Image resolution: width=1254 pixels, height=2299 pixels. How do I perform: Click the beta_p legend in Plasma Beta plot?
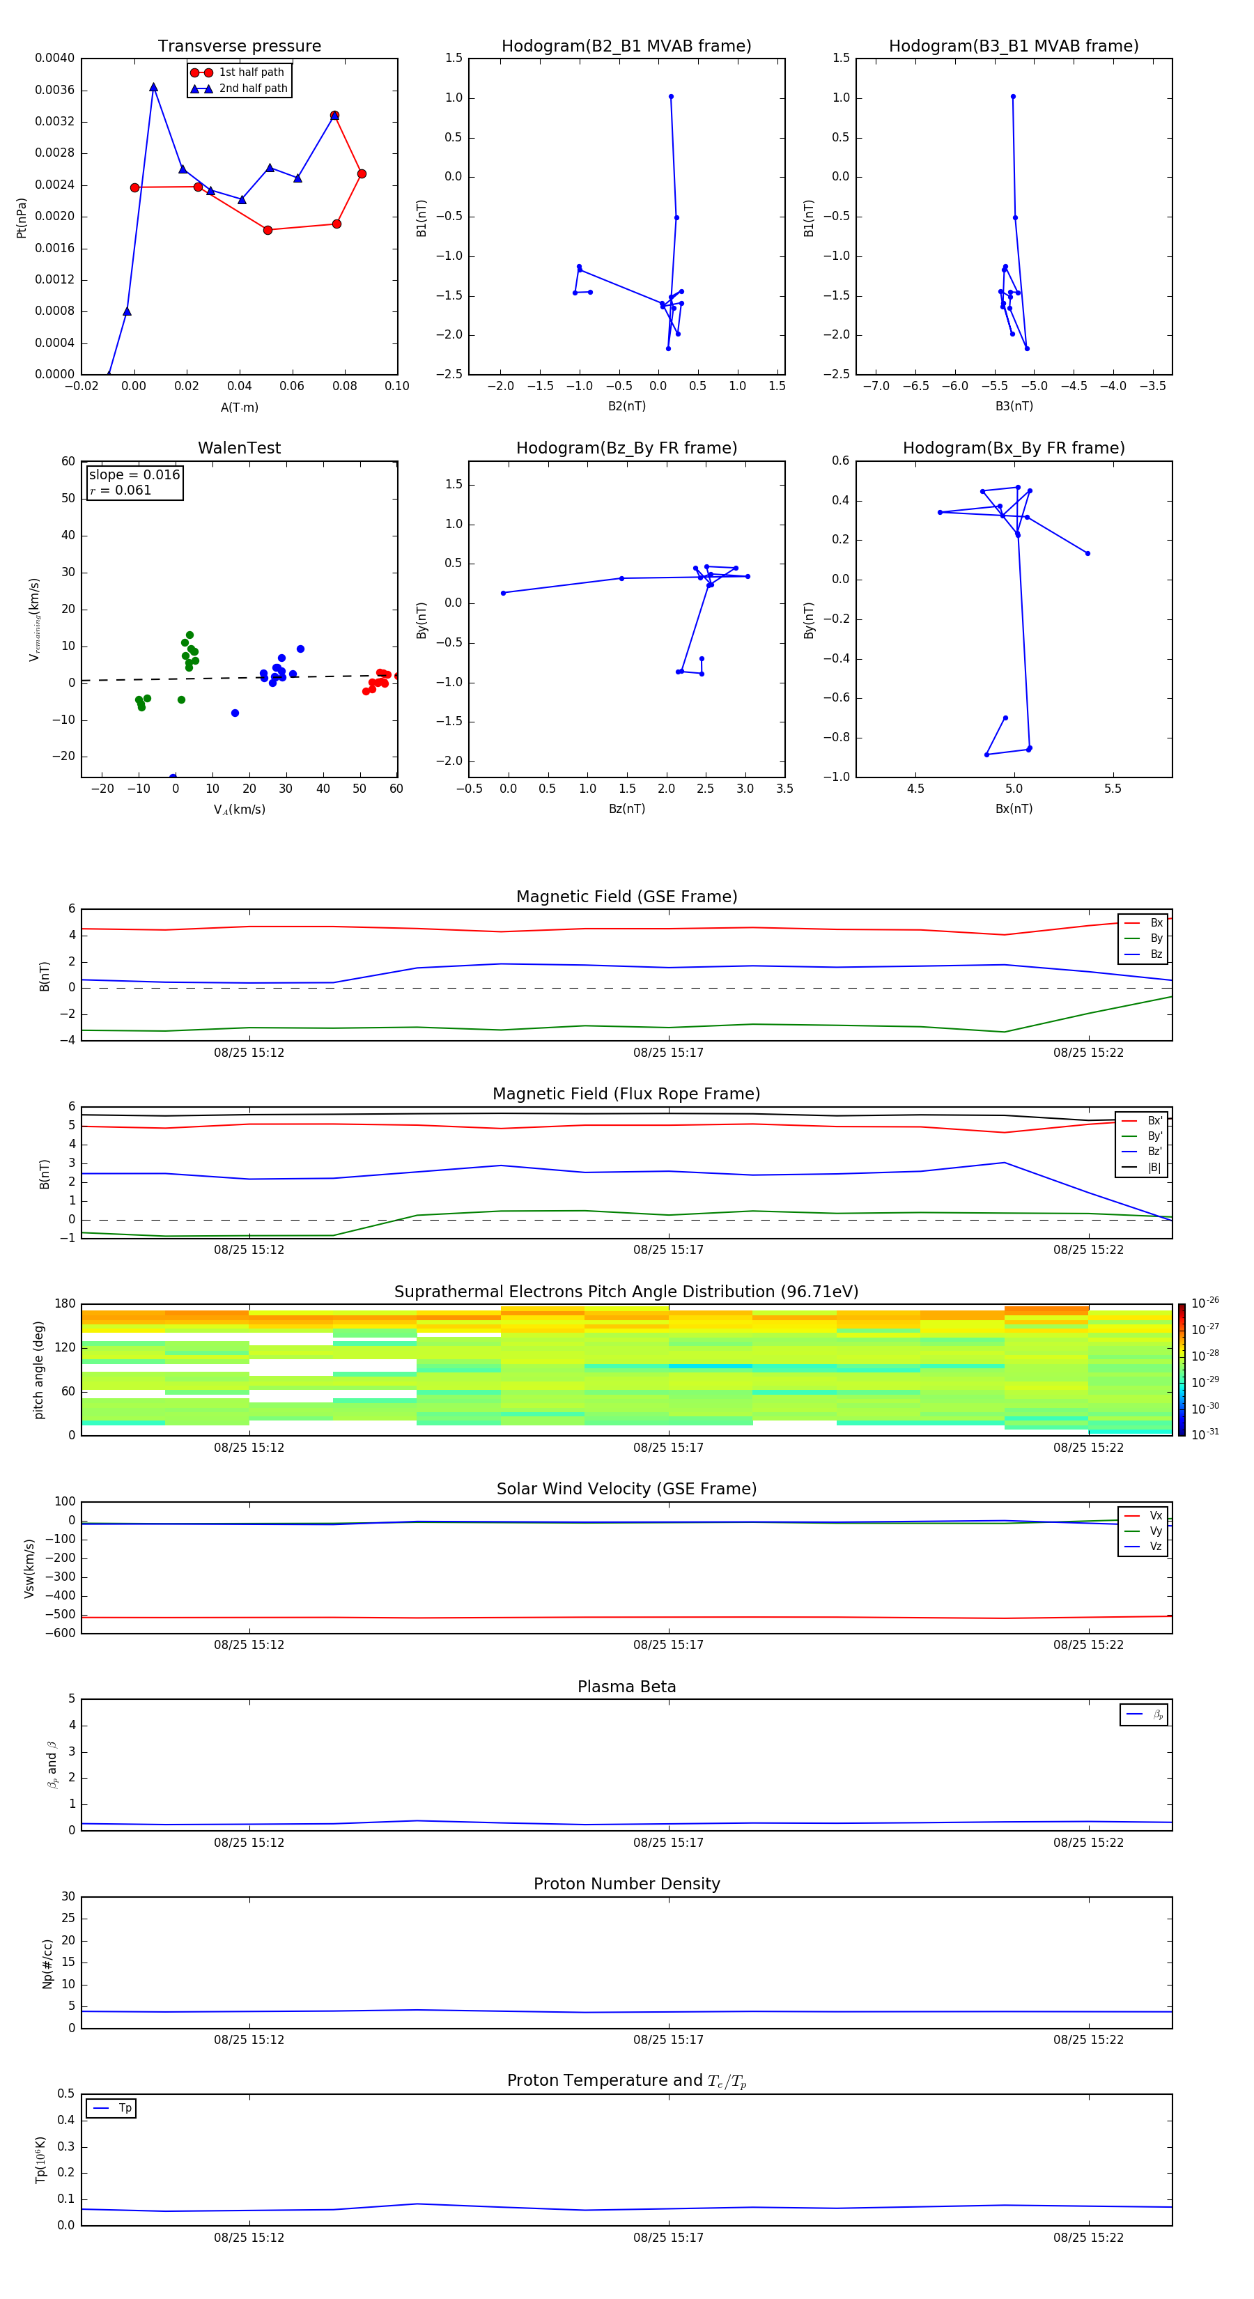click(x=1144, y=1714)
